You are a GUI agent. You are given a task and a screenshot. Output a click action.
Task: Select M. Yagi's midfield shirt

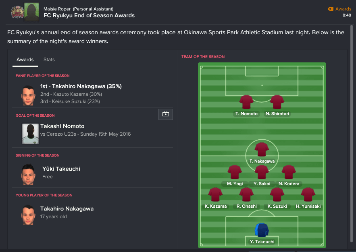coord(235,172)
